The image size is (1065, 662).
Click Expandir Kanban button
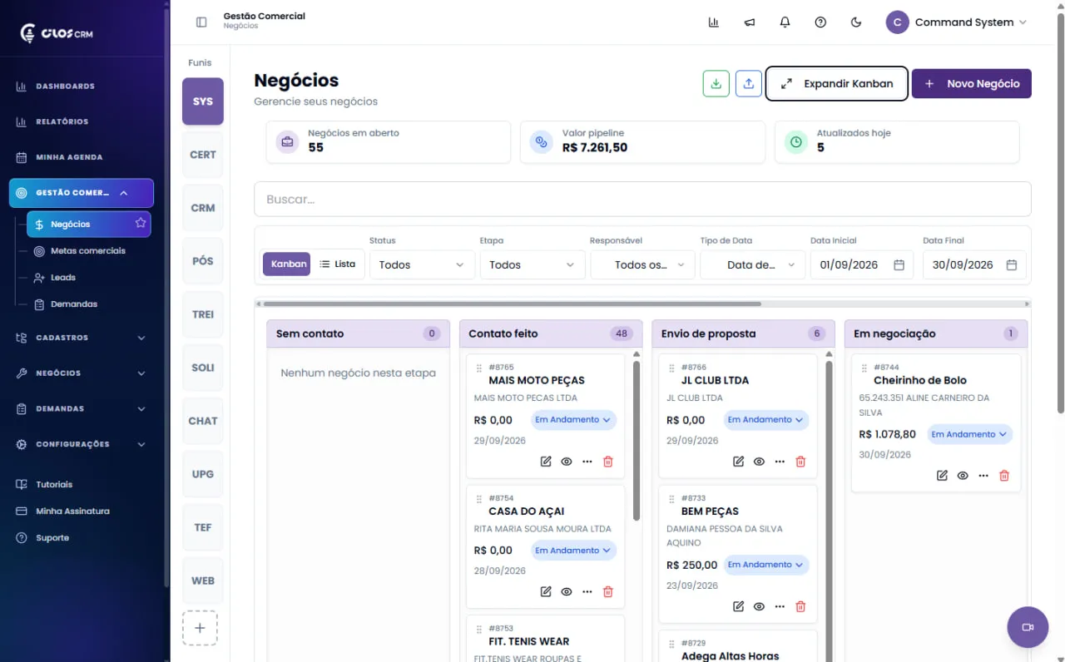coord(836,83)
